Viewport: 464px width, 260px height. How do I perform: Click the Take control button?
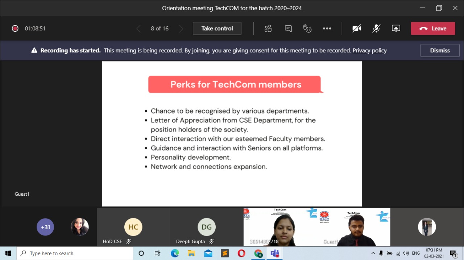coord(217,29)
